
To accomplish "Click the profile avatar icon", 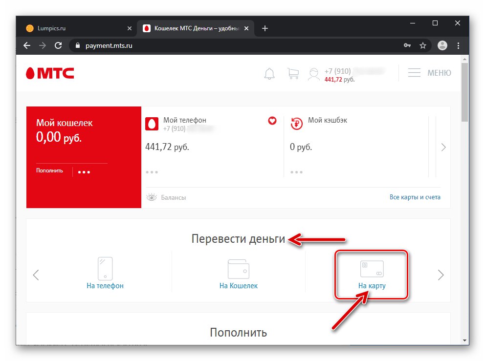I will click(313, 74).
